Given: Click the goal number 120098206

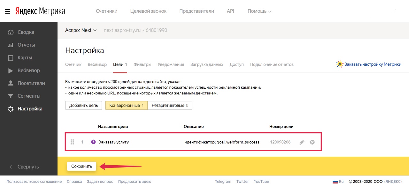Looking at the screenshot, I should [280, 142].
